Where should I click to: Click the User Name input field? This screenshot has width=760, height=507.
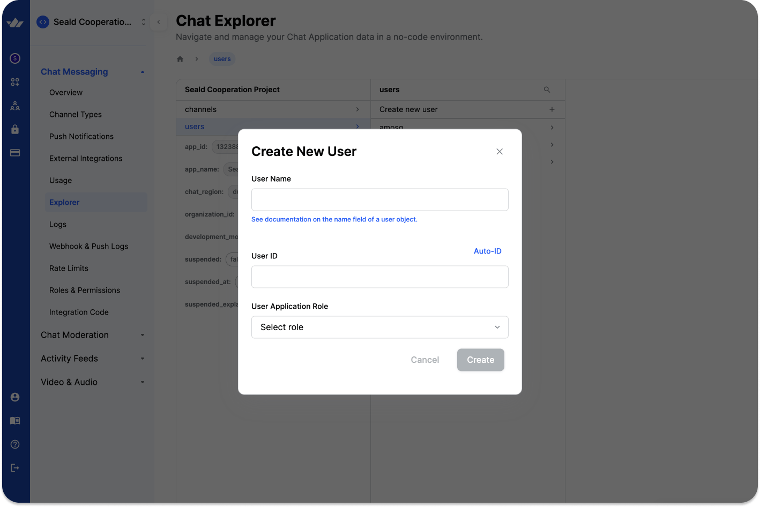click(x=379, y=199)
